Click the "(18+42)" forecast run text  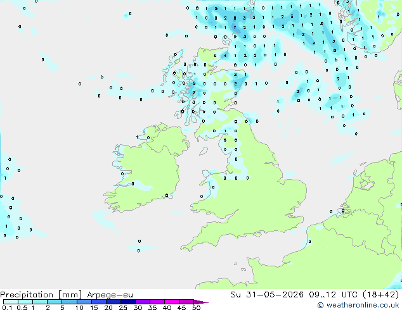point(381,295)
